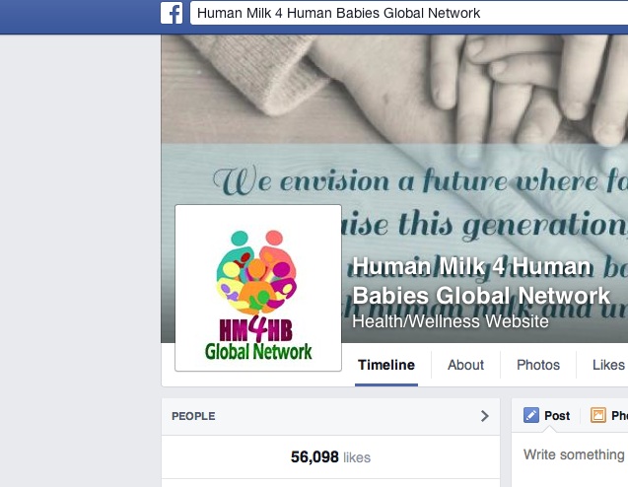The width and height of the screenshot is (628, 487).
Task: Open the cover photo with hands
Action: click(394, 89)
